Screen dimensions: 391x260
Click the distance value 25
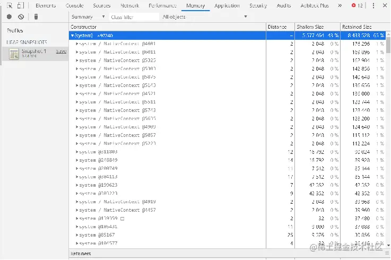290,235
